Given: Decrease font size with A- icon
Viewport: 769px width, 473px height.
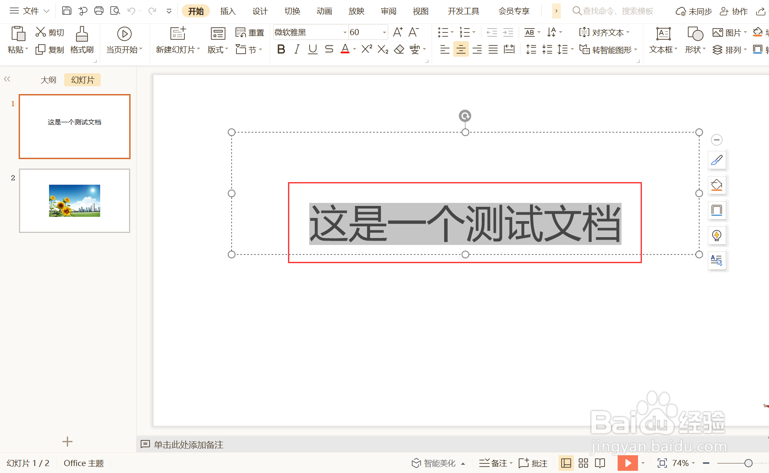Looking at the screenshot, I should point(414,32).
